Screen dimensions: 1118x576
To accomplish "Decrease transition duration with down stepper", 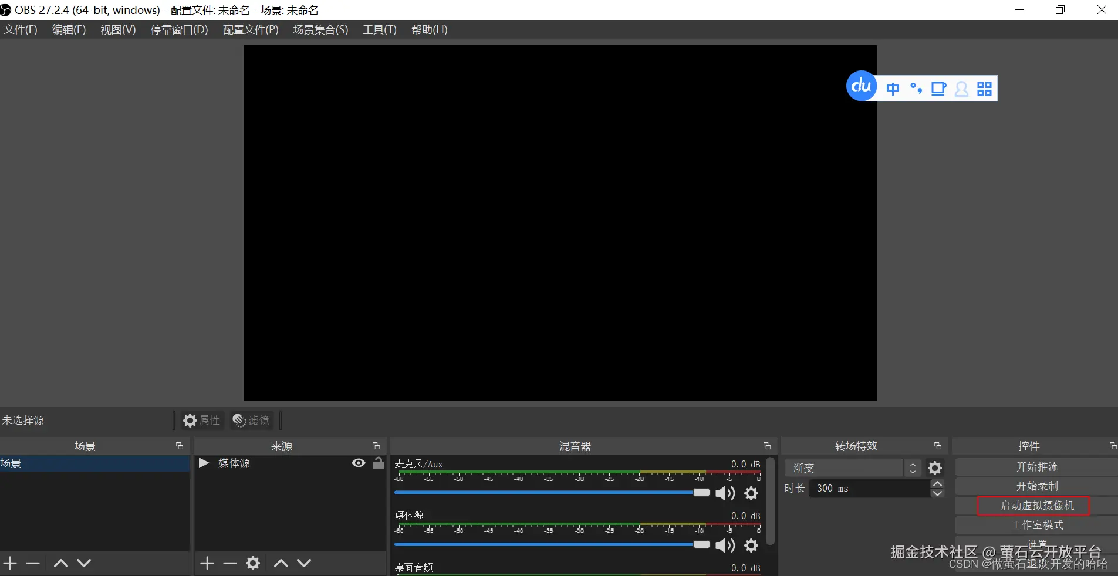I will point(938,493).
